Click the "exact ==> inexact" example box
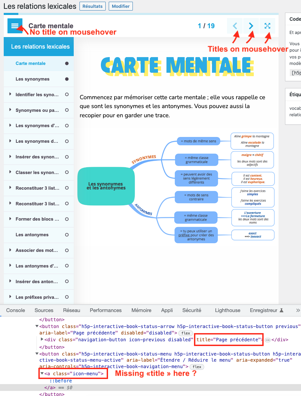This screenshot has height=396, width=301. [x=253, y=235]
